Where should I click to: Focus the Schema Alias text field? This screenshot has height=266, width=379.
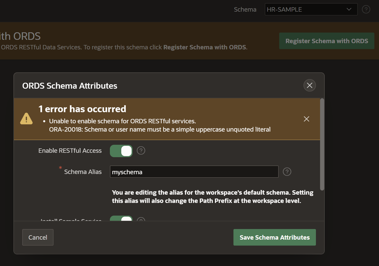pyautogui.click(x=194, y=172)
